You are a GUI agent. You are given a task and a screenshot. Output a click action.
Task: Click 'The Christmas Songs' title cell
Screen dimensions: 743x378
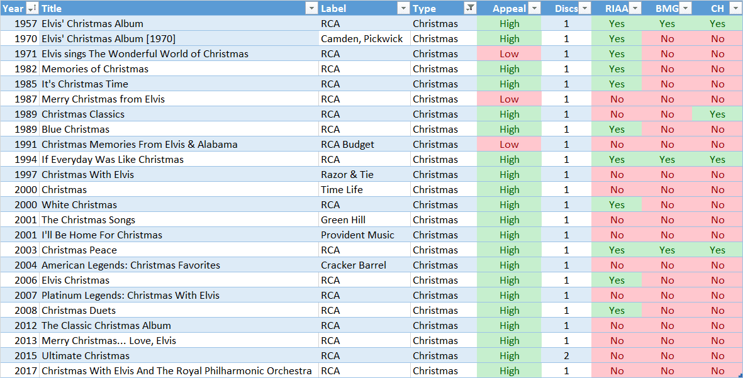point(179,220)
